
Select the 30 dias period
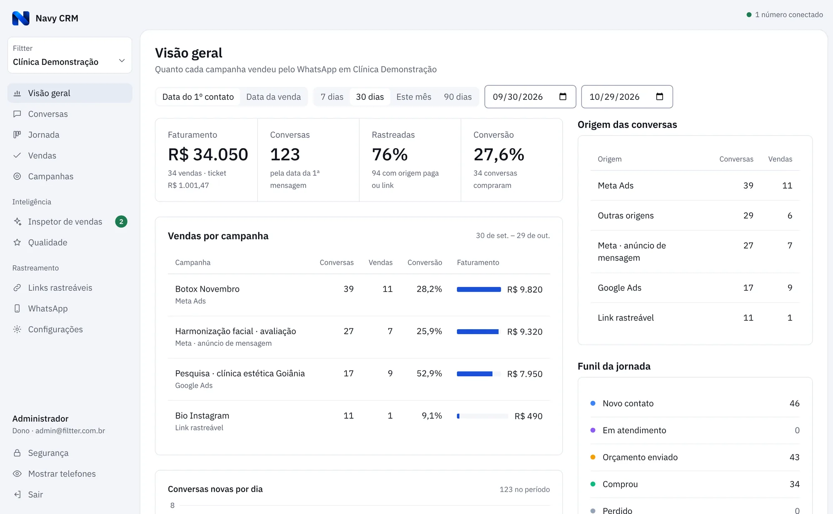(370, 97)
